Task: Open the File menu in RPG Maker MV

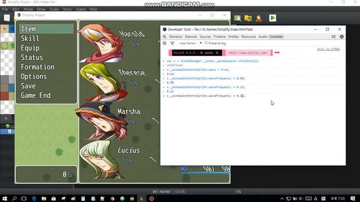Action: click(x=5, y=9)
